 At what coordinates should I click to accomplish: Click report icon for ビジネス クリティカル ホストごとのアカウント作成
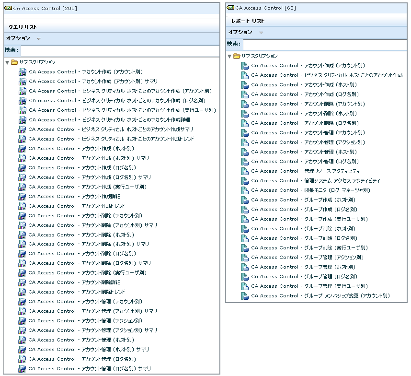(x=245, y=75)
